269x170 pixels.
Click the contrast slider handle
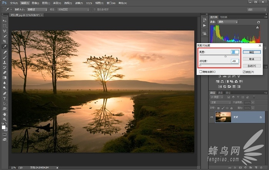pos(200,65)
